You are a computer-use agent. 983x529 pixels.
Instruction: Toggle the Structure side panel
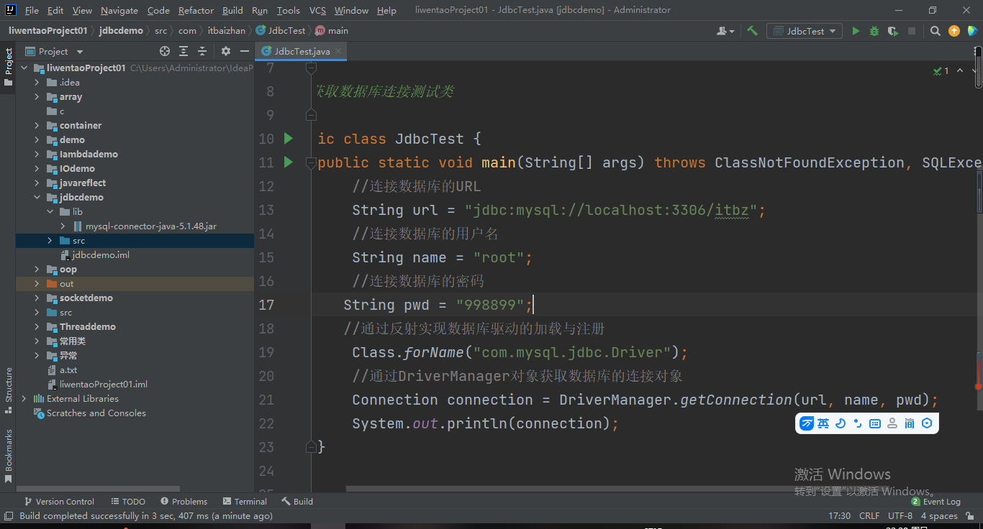[9, 390]
